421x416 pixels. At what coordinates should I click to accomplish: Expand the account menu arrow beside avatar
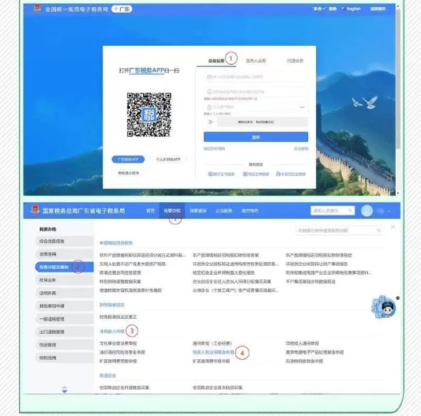click(x=389, y=212)
